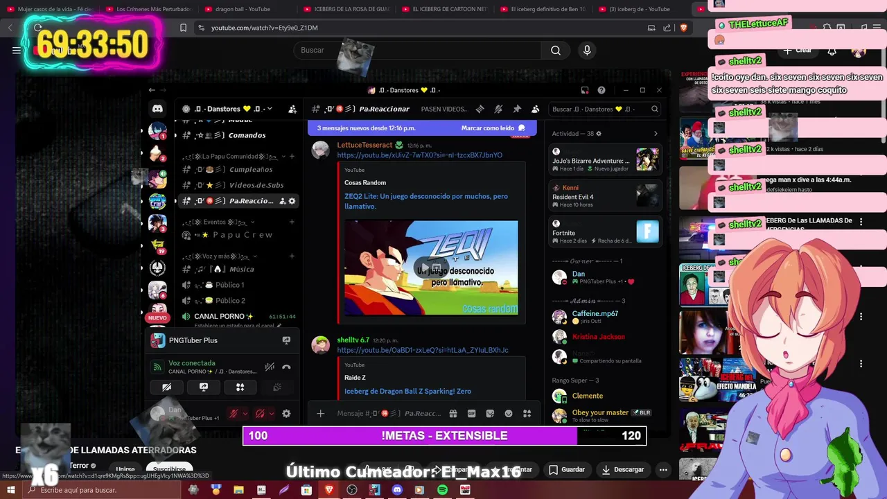887x499 pixels.
Task: Toggle noise suppression icon beside Voz conectada
Action: tap(270, 367)
